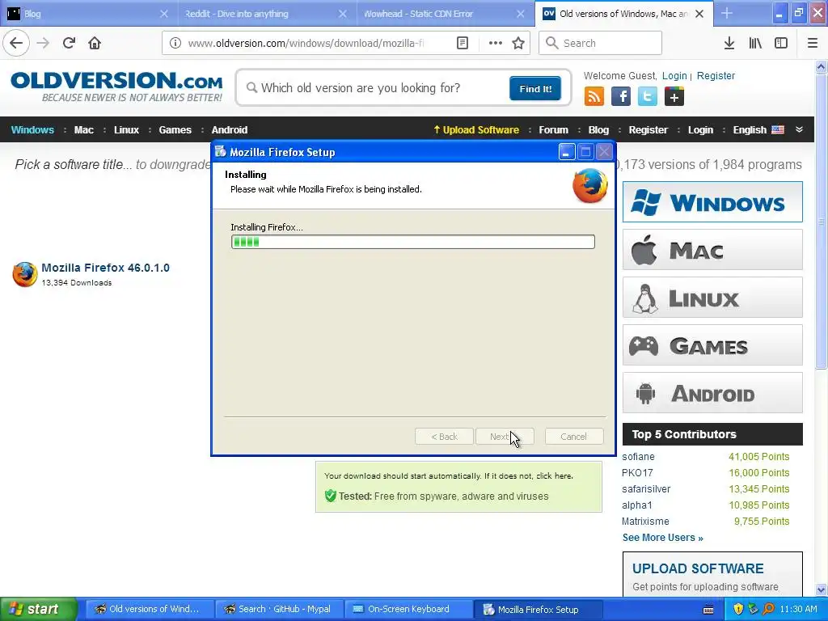This screenshot has height=621, width=828.
Task: Click the browser forward arrow
Action: (43, 43)
